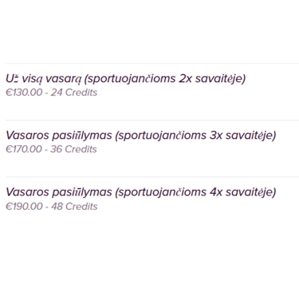Image resolution: width=299 pixels, height=292 pixels.
Task: Click "(sportuojančioms 2x savaitėje)" in first title
Action: (x=164, y=79)
